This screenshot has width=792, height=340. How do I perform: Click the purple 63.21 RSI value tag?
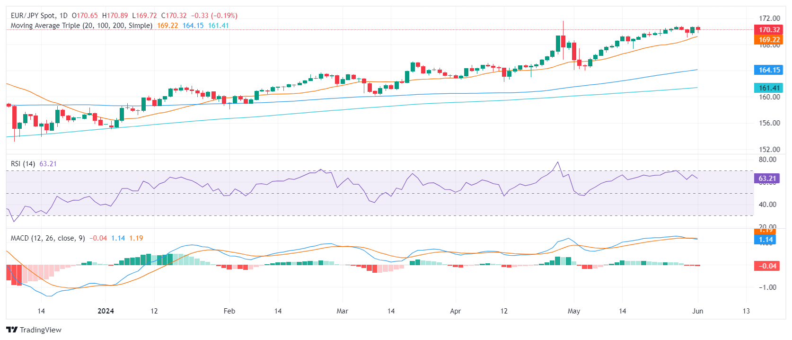[767, 179]
